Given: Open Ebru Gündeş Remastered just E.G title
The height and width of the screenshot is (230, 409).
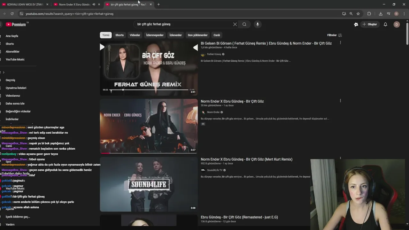Looking at the screenshot, I should pyautogui.click(x=239, y=217).
